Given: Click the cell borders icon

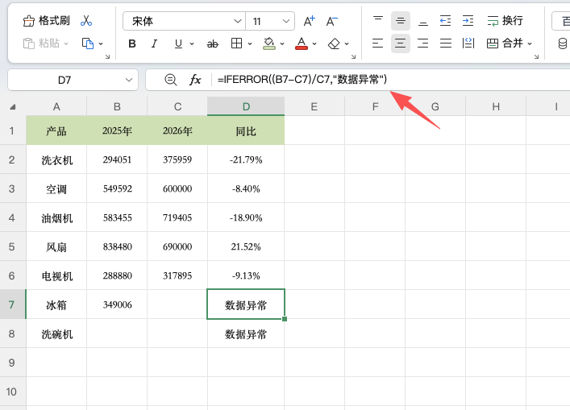Looking at the screenshot, I should point(237,43).
